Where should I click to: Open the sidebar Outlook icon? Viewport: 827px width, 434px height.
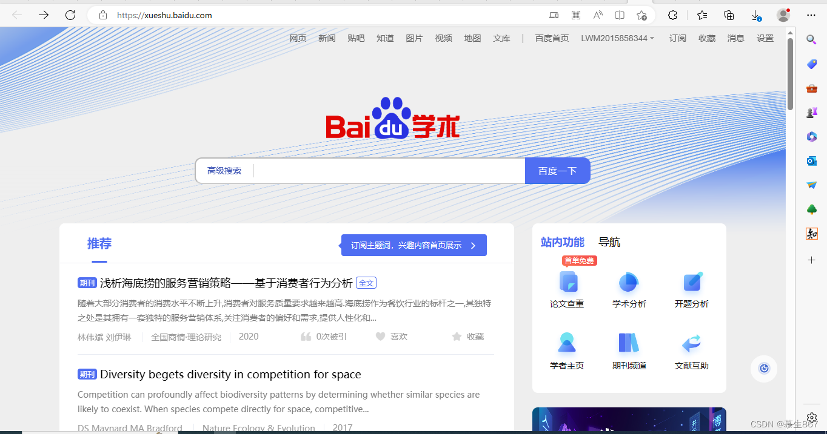pyautogui.click(x=812, y=161)
